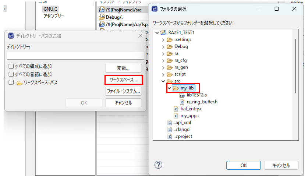Viewport: 305px width, 176px height.
Task: Select GNU C in the tool list
Action: pos(50,9)
